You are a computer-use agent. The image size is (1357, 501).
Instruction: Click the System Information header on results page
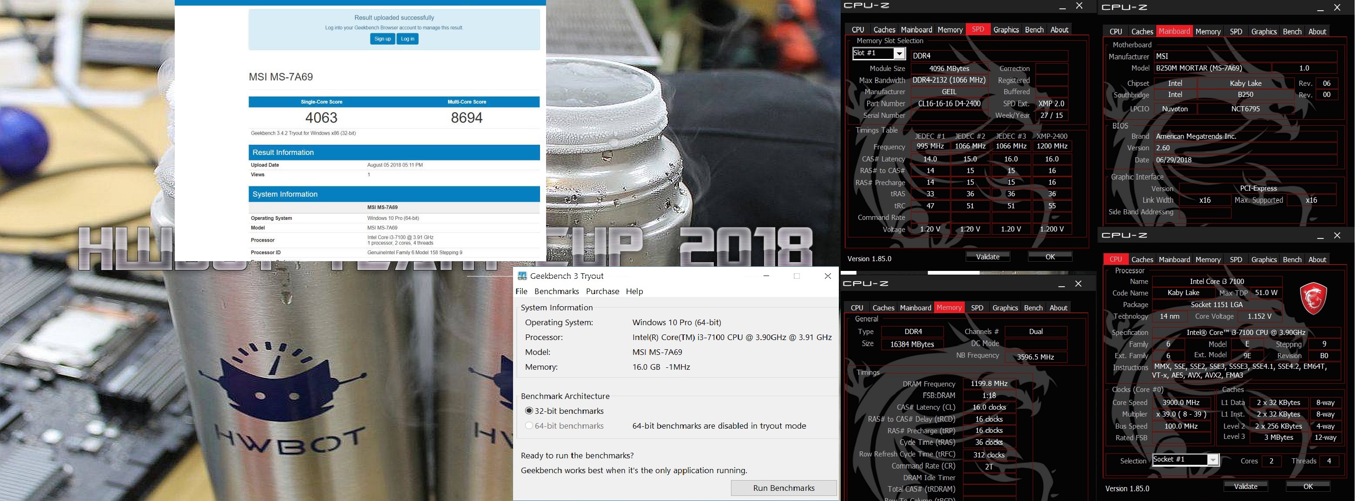394,194
